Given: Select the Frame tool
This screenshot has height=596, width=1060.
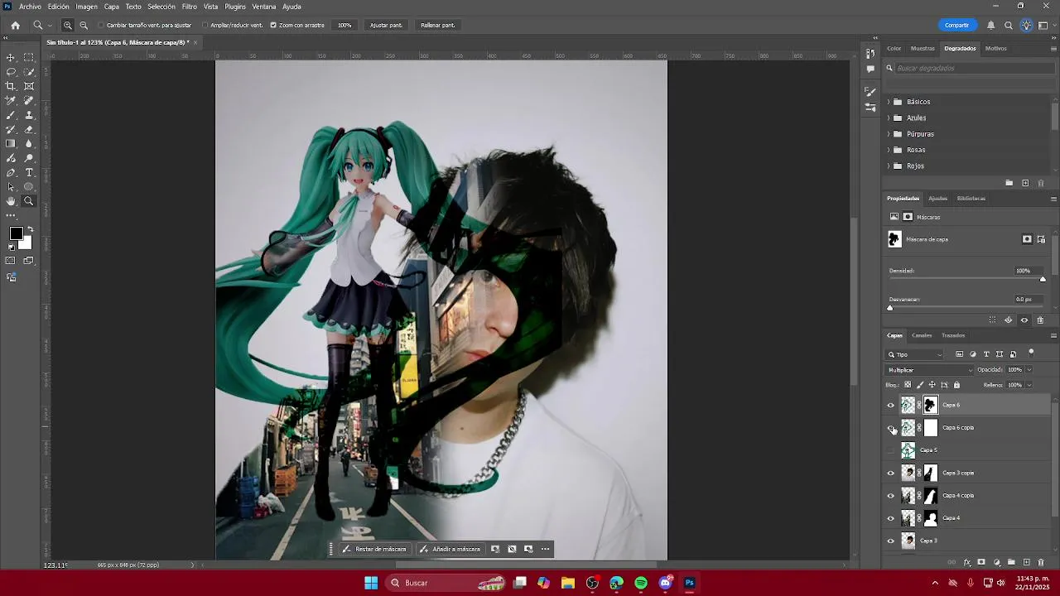Looking at the screenshot, I should (x=29, y=86).
